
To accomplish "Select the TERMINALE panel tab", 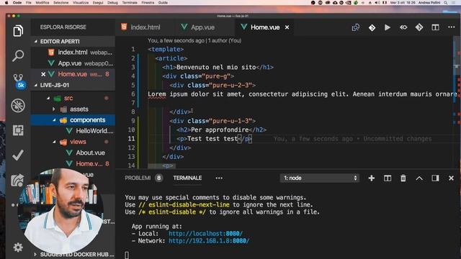I will click(187, 178).
